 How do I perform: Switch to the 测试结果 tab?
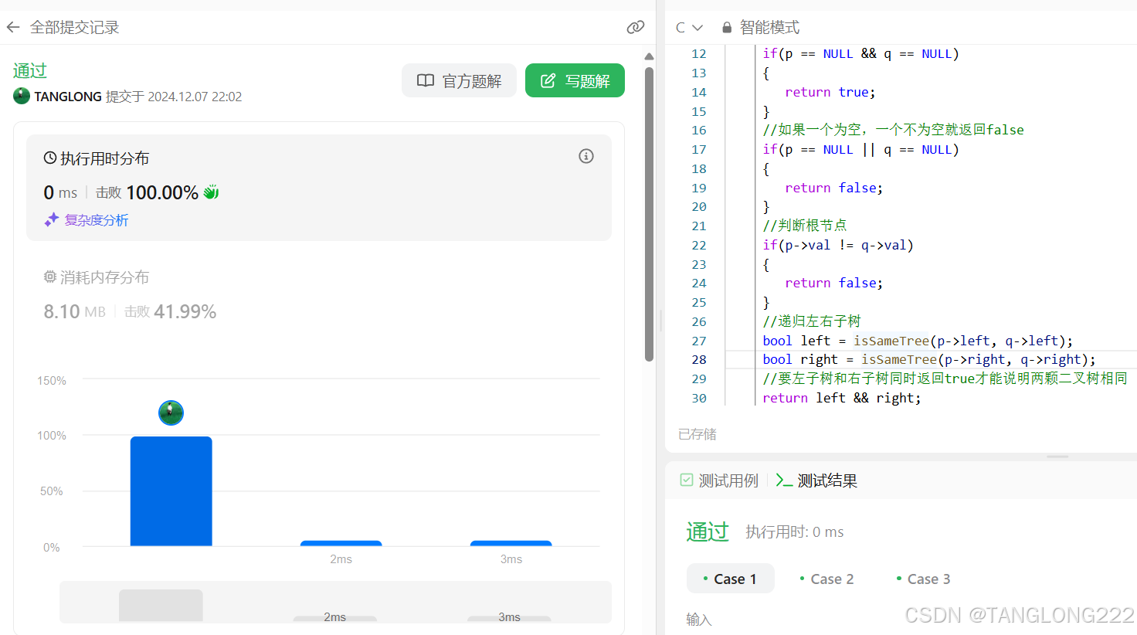coord(817,480)
